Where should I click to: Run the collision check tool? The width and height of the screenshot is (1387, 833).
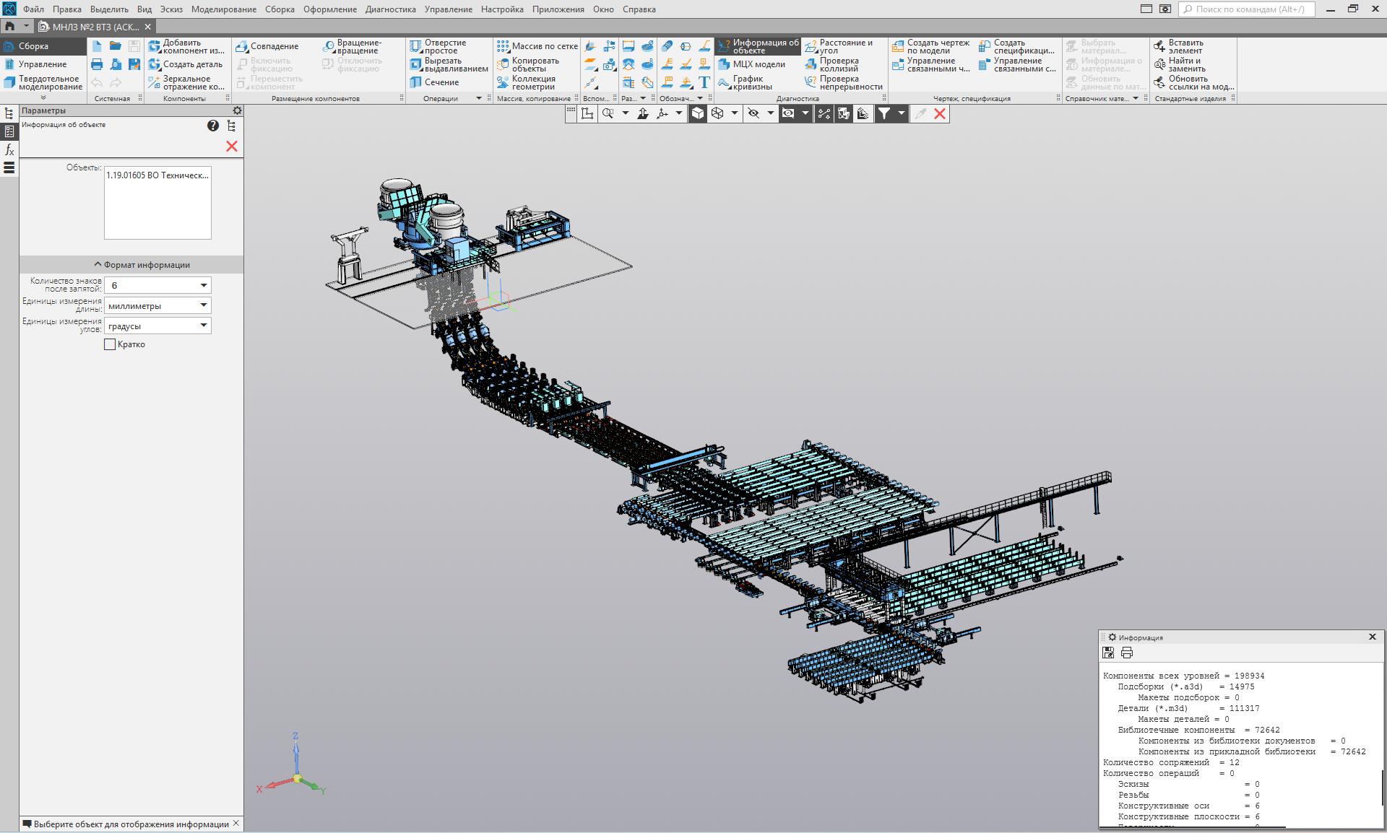tap(839, 64)
